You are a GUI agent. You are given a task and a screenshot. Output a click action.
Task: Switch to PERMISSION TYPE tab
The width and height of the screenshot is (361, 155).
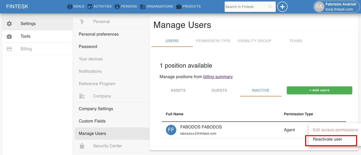213,41
